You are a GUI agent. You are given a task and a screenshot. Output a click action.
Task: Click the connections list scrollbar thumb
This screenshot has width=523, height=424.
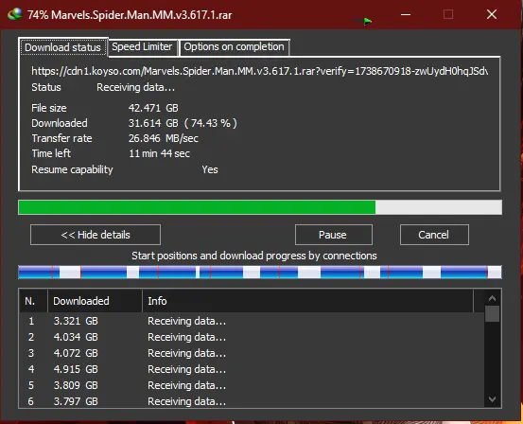pos(492,314)
